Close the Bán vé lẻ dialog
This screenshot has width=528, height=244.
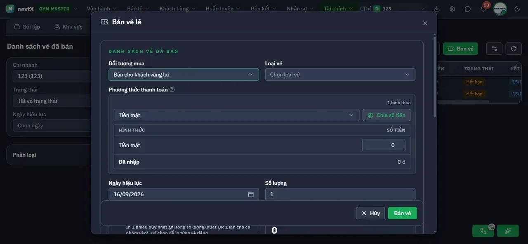[425, 23]
